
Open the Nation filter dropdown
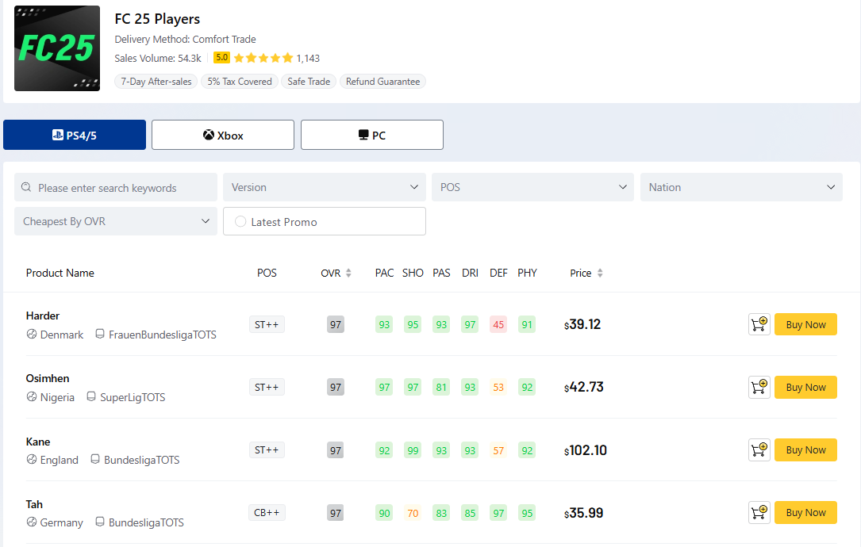click(x=741, y=187)
